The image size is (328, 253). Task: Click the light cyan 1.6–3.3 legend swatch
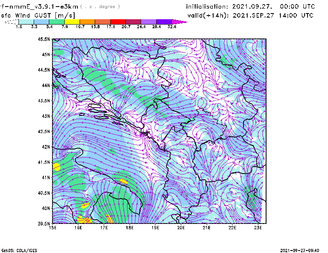26,22
